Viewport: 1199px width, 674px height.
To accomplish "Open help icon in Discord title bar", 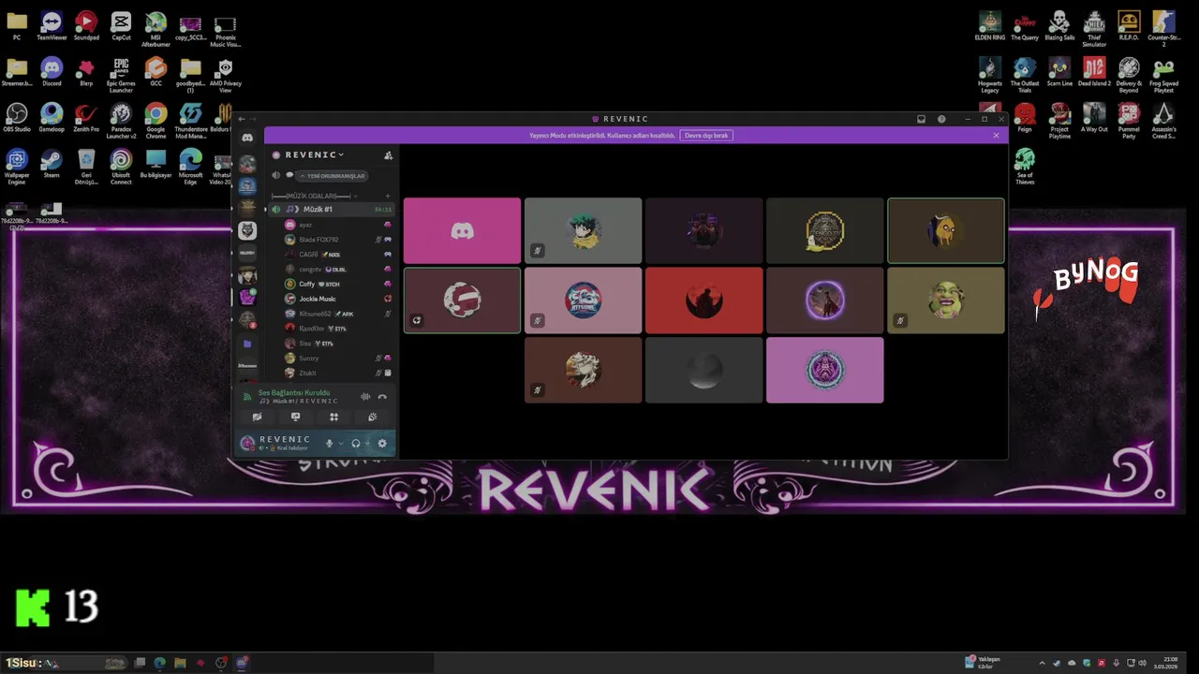I will point(941,119).
